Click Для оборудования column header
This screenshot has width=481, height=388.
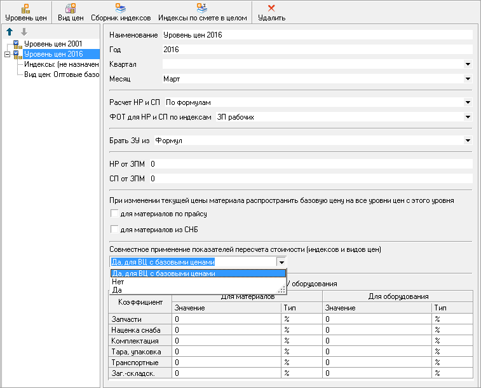398,296
